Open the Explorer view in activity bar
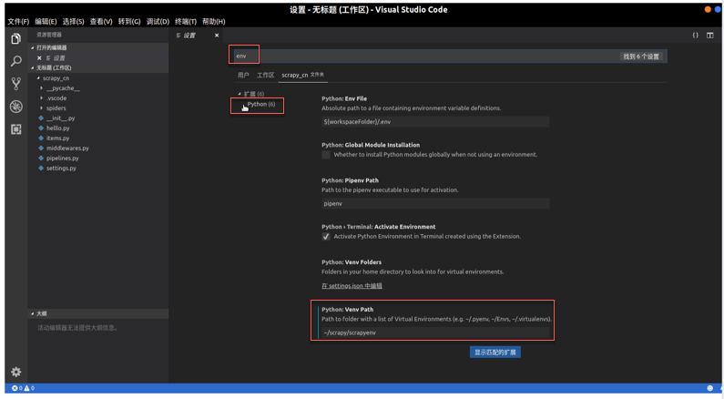The image size is (724, 399). pos(15,39)
